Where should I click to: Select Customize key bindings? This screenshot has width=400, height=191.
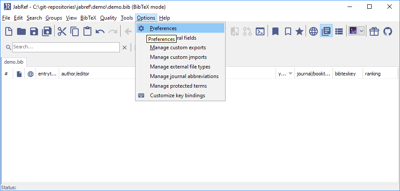click(x=180, y=95)
